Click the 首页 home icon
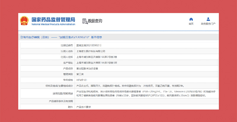The width and height of the screenshot is (237, 122). click(x=191, y=19)
